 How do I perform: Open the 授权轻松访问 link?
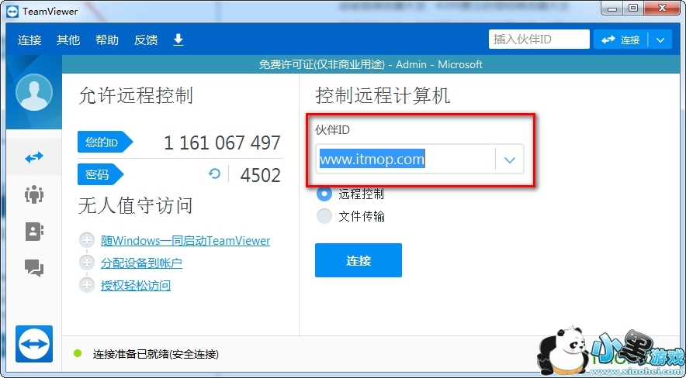(x=136, y=286)
